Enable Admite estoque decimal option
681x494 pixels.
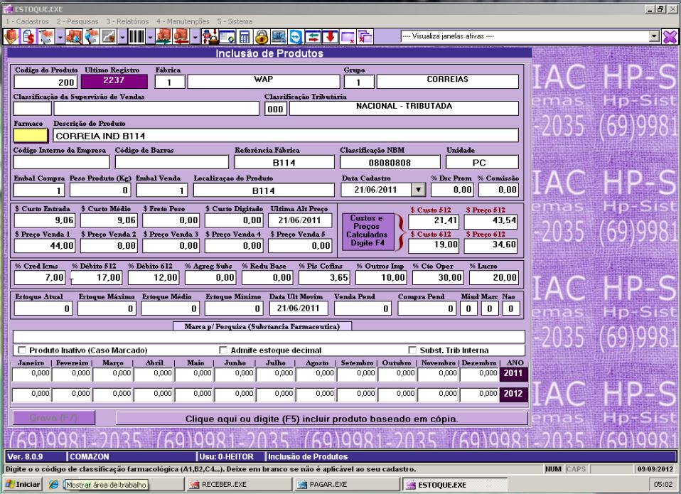(224, 350)
